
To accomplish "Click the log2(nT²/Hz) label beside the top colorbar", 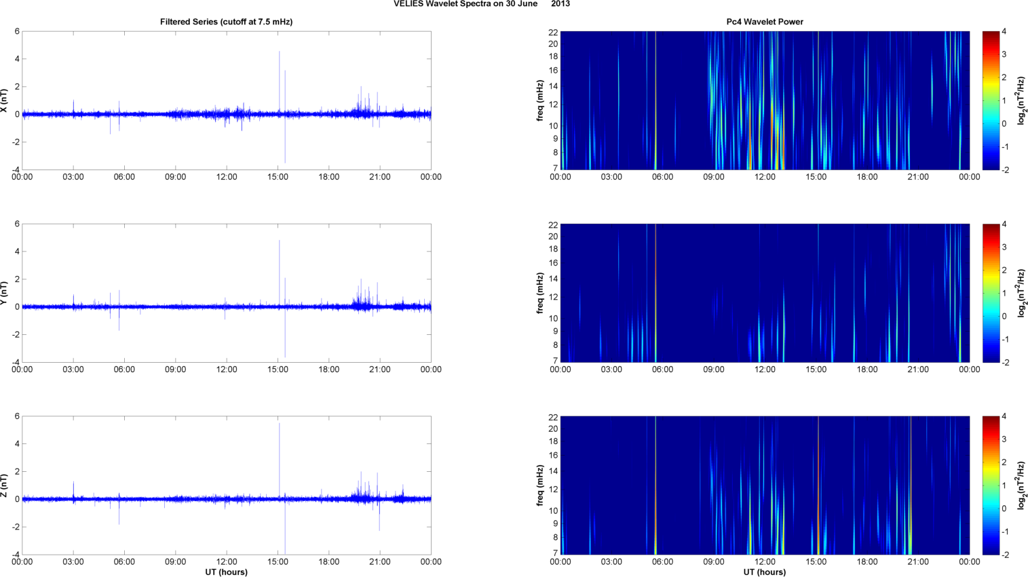I will pos(1021,100).
